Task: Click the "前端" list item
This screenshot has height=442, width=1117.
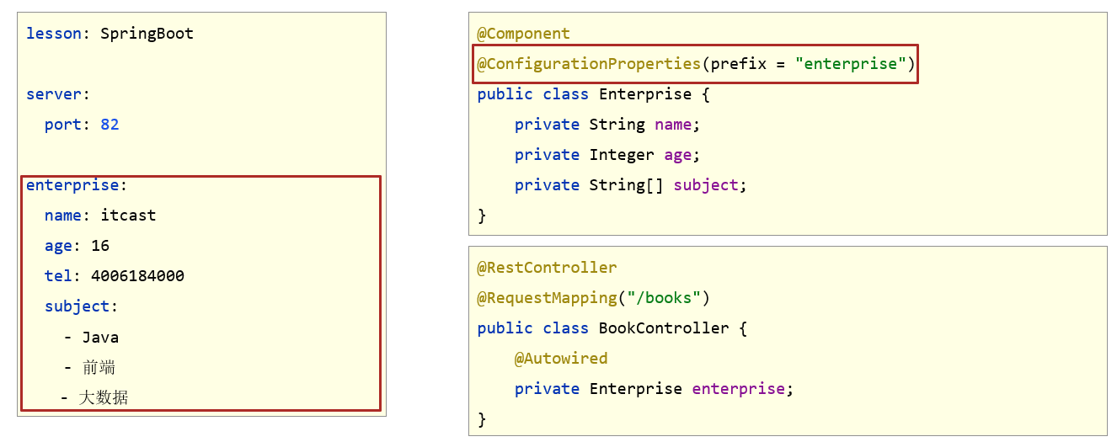Action: click(99, 368)
